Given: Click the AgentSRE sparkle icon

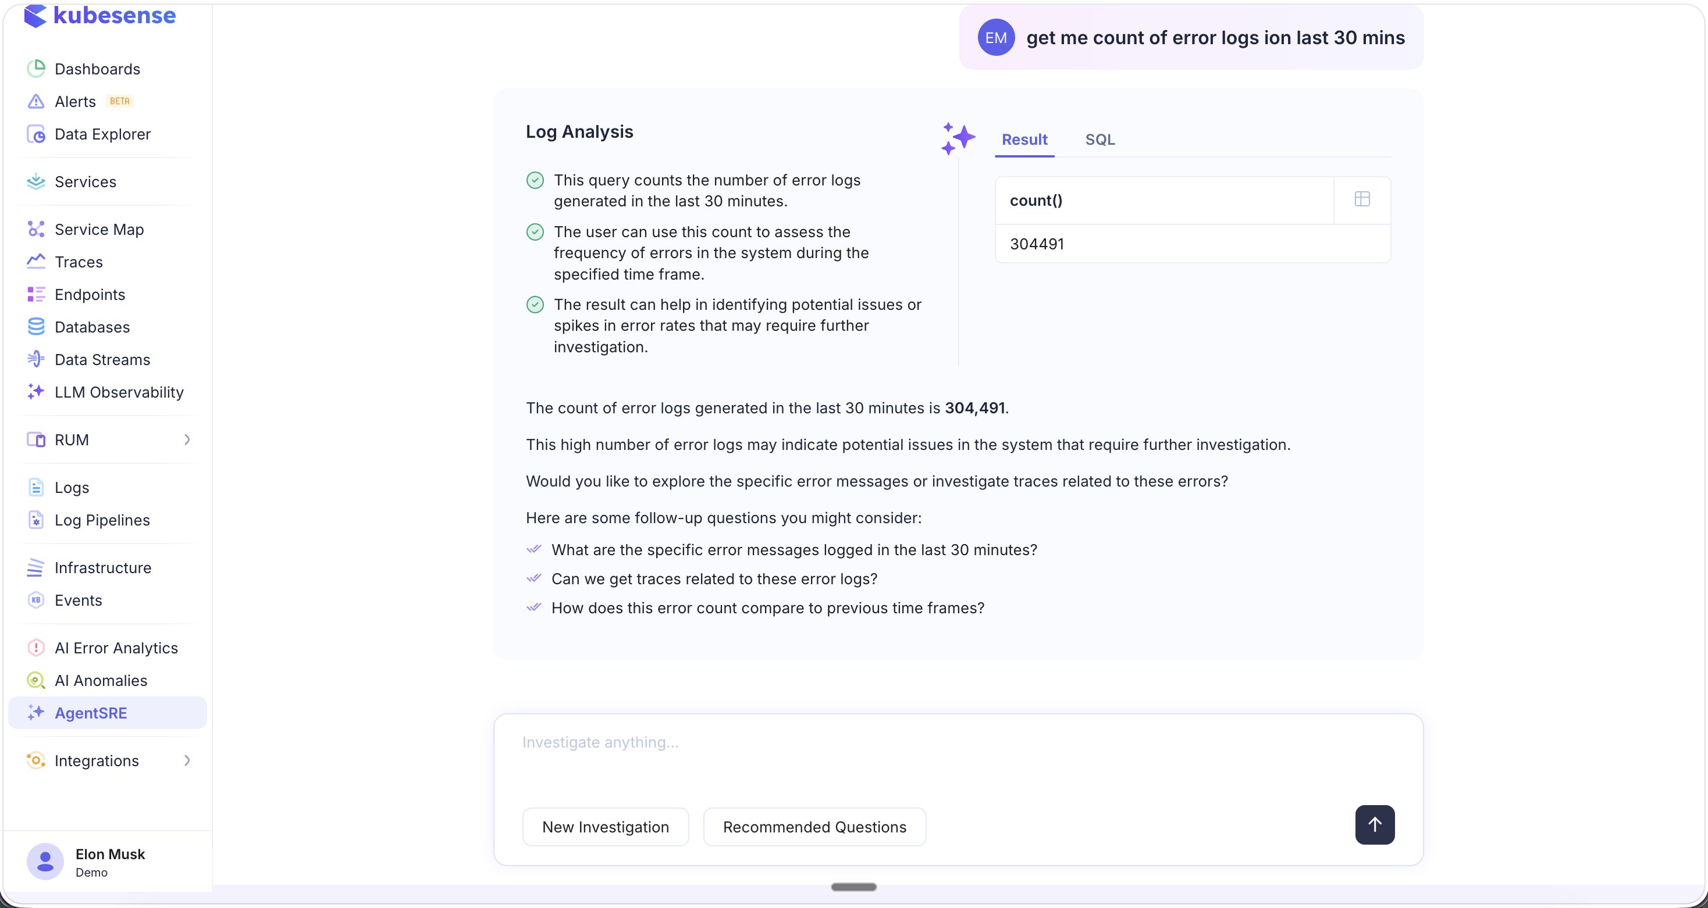Looking at the screenshot, I should point(36,713).
